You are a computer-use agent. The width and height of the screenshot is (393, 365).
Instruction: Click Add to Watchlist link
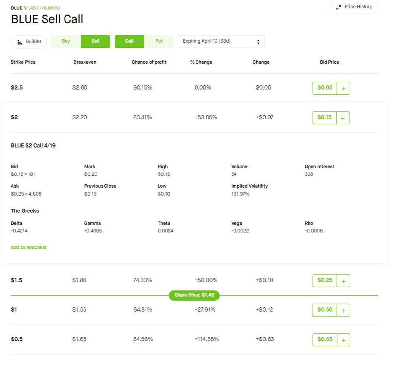(x=29, y=247)
